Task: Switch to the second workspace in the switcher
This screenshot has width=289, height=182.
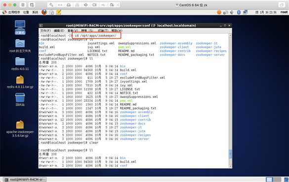Action: (x=277, y=180)
